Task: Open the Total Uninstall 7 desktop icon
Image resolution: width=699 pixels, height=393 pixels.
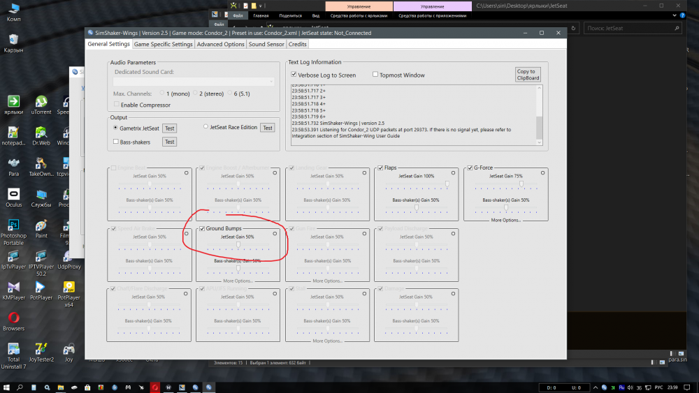Action: coord(13,355)
